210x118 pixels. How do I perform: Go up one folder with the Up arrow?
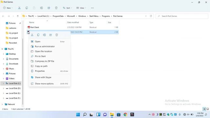(x=18, y=16)
